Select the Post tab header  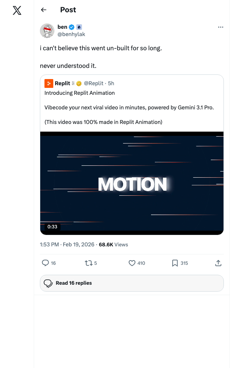[x=68, y=10]
